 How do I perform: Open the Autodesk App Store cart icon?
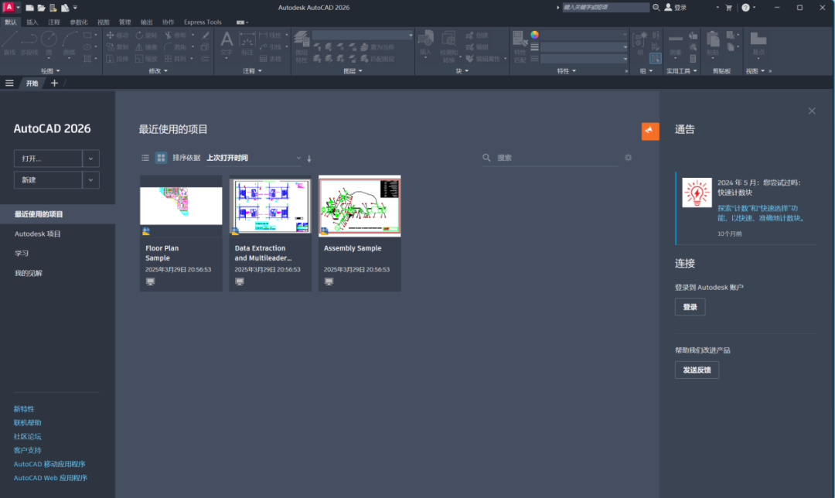(728, 8)
